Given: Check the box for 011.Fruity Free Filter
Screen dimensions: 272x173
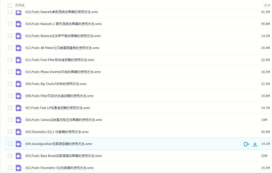Looking at the screenshot, I should point(10,60).
